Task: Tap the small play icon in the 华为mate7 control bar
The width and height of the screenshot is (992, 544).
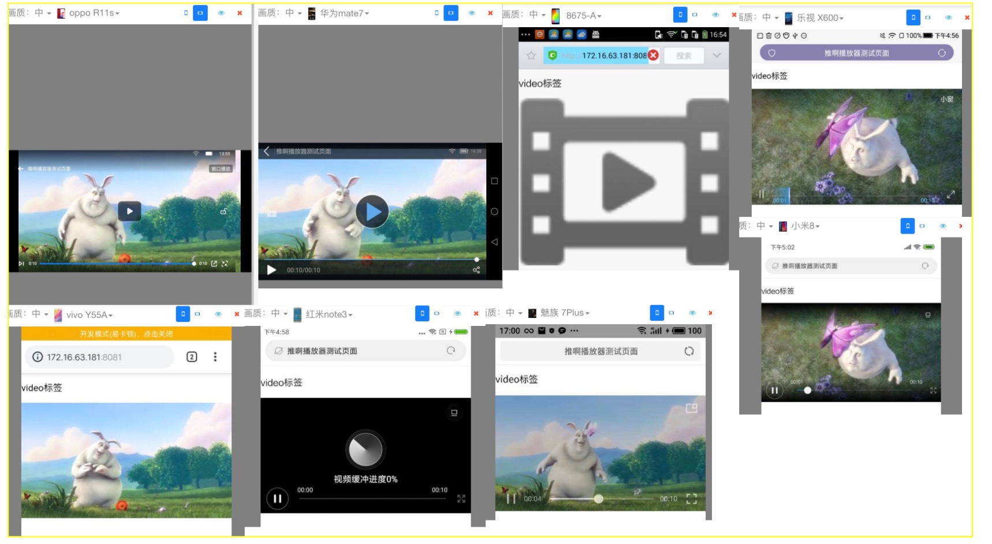Action: (x=271, y=270)
